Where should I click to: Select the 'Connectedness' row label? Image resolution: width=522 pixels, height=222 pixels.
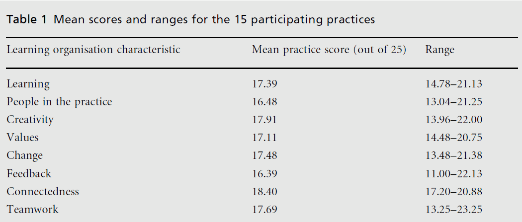[x=43, y=191]
